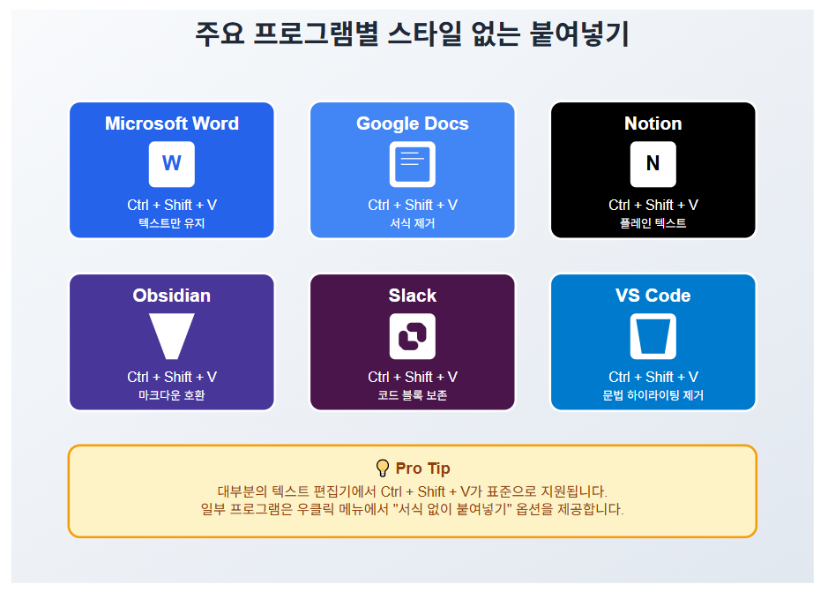The height and width of the screenshot is (592, 828).
Task: Click the 'Pro Tip' heading text
Action: [423, 468]
